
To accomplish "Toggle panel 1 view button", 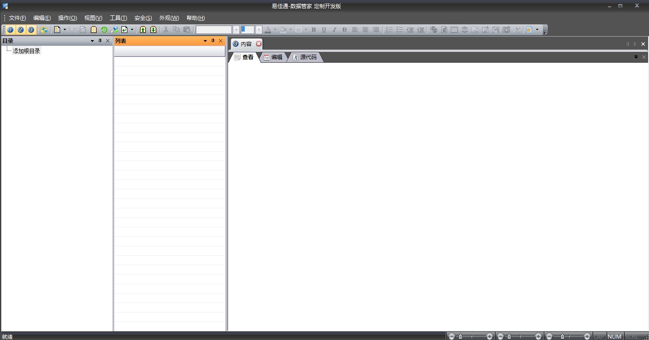I will [x=10, y=30].
